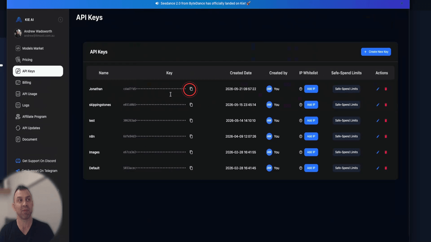The width and height of the screenshot is (431, 242).
Task: Open Affiliate Program in the sidebar
Action: pyautogui.click(x=38, y=117)
